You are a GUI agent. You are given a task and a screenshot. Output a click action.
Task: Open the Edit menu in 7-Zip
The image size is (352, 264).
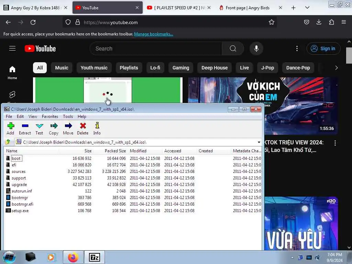click(20, 116)
